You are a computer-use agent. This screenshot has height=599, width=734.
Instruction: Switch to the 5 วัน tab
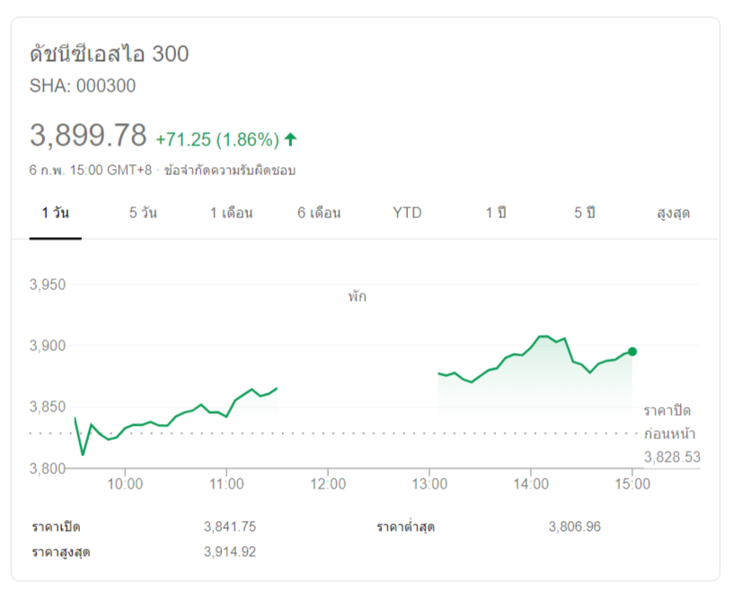click(143, 213)
